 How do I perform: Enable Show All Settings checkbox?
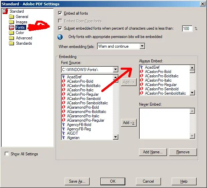click(7, 154)
